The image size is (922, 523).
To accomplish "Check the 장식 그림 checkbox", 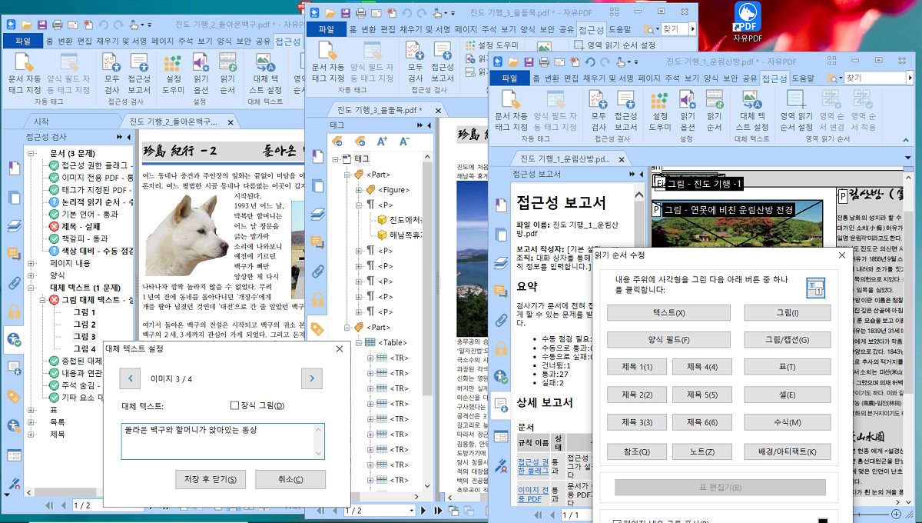I will [235, 405].
